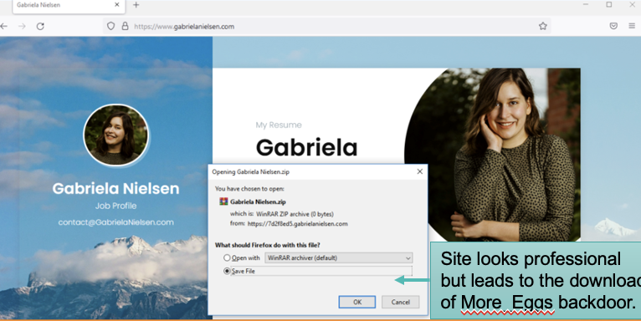Go forward with the browser forward arrow
The image size is (641, 321).
tap(22, 26)
